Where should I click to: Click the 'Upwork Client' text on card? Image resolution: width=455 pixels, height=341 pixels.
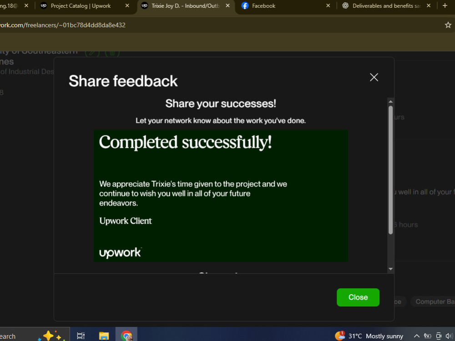click(126, 221)
